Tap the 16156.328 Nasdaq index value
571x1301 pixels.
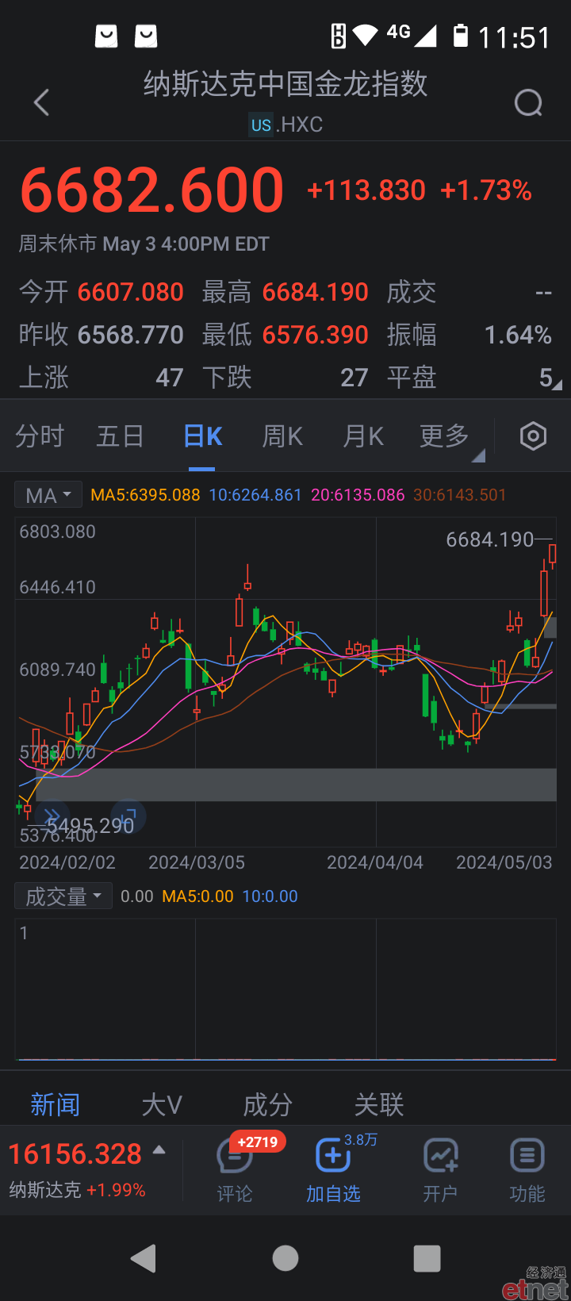[75, 1154]
